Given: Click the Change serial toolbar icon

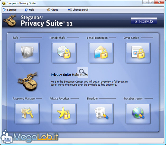Looking at the screenshot, I should pyautogui.click(x=70, y=10).
